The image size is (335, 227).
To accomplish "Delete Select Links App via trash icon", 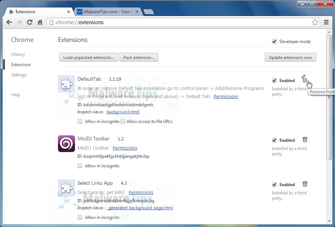I will [305, 184].
